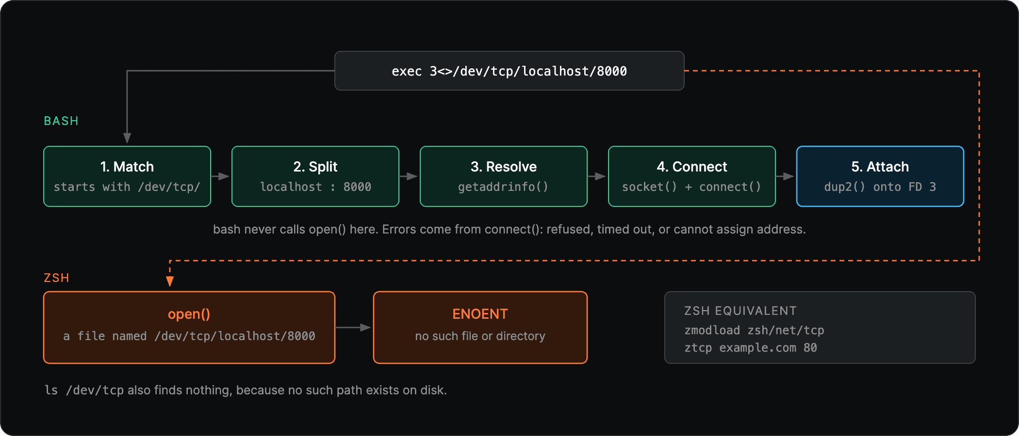The height and width of the screenshot is (436, 1019).
Task: Click the ZSH section label
Action: 57,278
